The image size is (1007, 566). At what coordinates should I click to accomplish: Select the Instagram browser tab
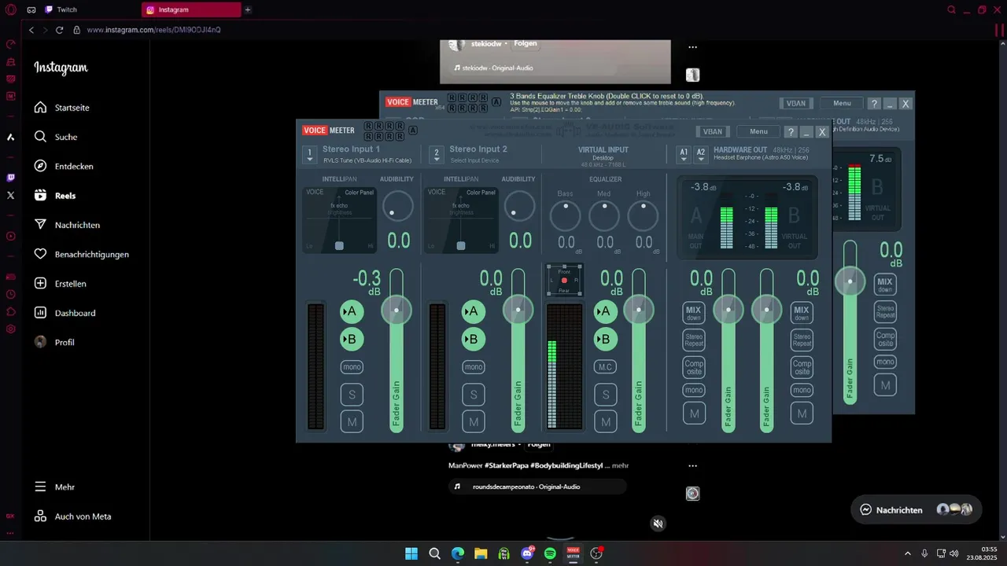191,10
